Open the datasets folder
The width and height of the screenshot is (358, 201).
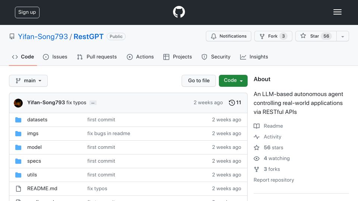pyautogui.click(x=37, y=119)
